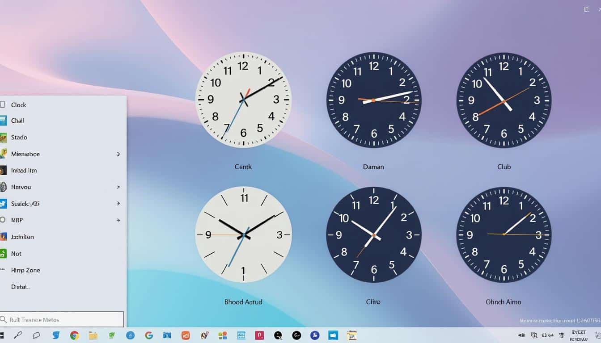Screen dimensions: 601x343
Task: Open the Clock app from the sidebar menu
Action: [x=18, y=105]
